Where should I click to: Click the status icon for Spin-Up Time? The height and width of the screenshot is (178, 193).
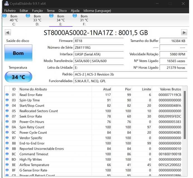7,100
